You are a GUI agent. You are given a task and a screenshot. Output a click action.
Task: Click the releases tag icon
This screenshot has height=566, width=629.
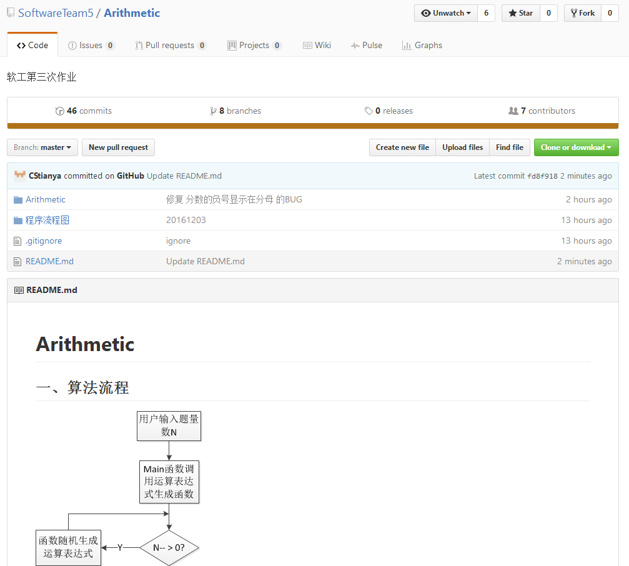[x=369, y=111]
